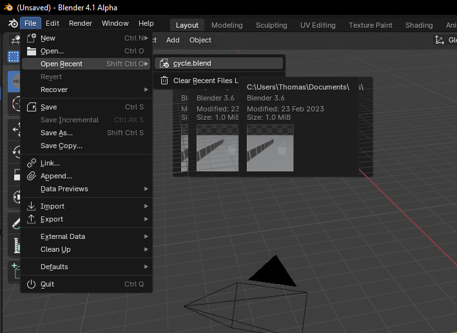Image resolution: width=457 pixels, height=333 pixels.
Task: Click the Cursor tool in toolbar
Action: [x=14, y=104]
